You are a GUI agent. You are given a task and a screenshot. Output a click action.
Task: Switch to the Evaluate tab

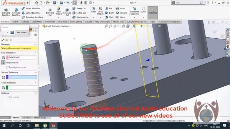[88, 21]
